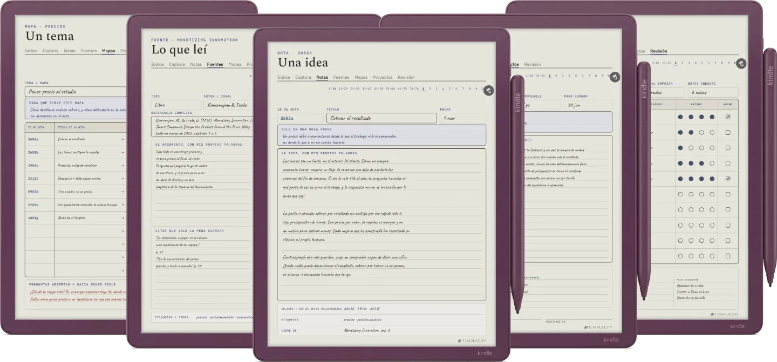Fill second Estado dot in third Revisión row
This screenshot has height=362, width=777.
pyautogui.click(x=691, y=148)
